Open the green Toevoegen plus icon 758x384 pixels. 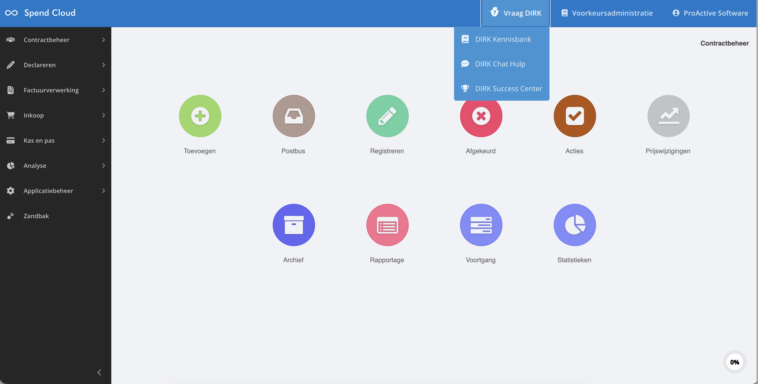tap(200, 116)
